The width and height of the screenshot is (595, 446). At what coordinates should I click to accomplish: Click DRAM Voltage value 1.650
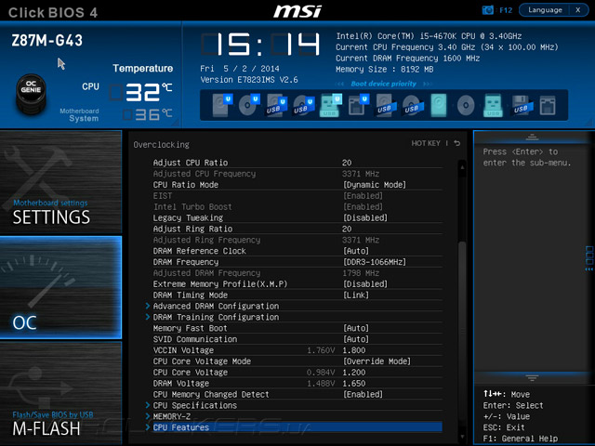pos(354,384)
